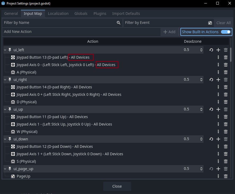Edit the W (Physical) key event

click(x=218, y=132)
